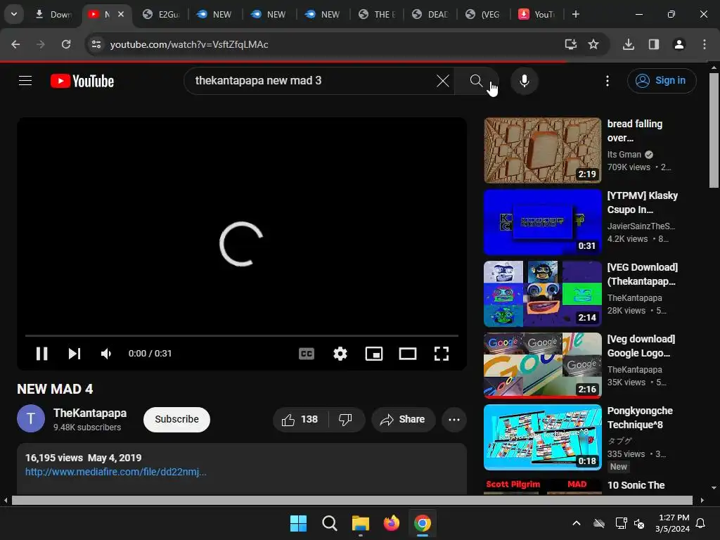The width and height of the screenshot is (720, 540).
Task: Open Windows taskbar search
Action: pos(329,523)
